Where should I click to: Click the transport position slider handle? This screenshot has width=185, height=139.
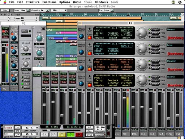49,130
